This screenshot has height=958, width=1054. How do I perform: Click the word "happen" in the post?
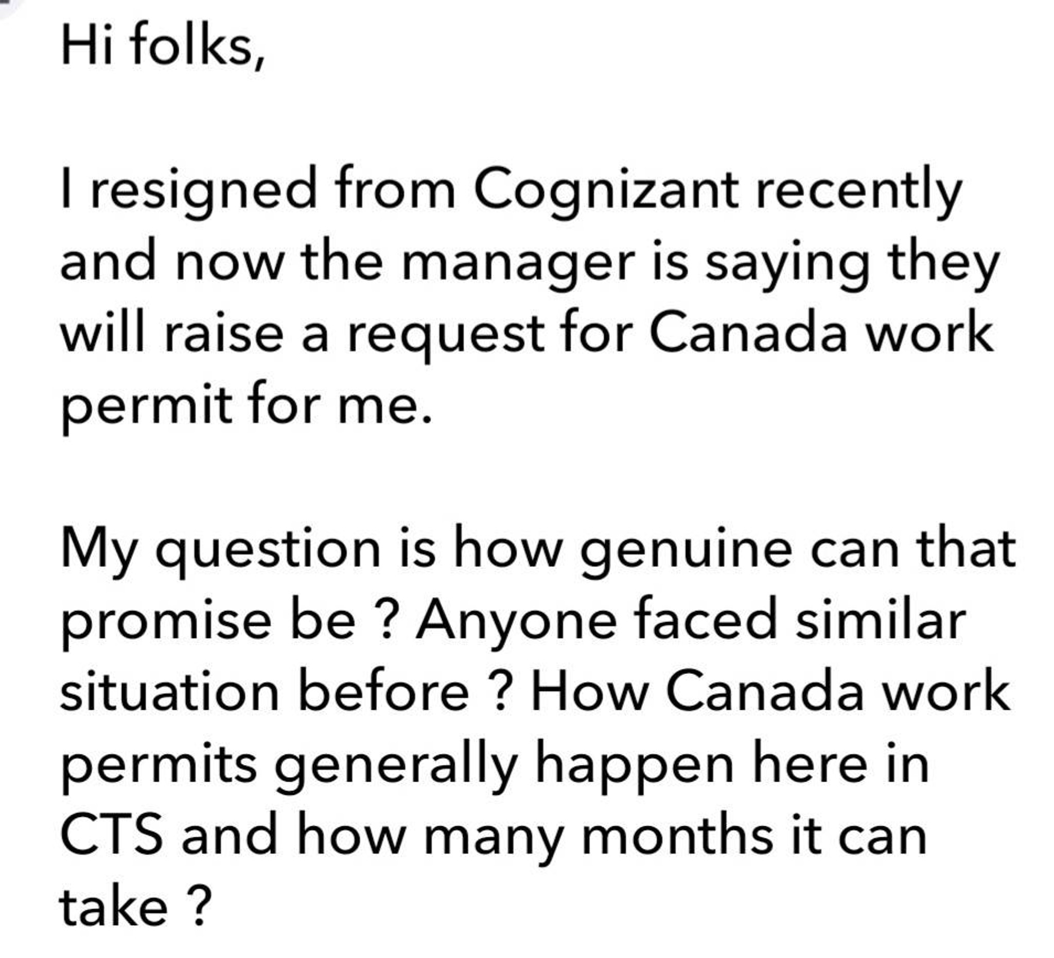635,767
